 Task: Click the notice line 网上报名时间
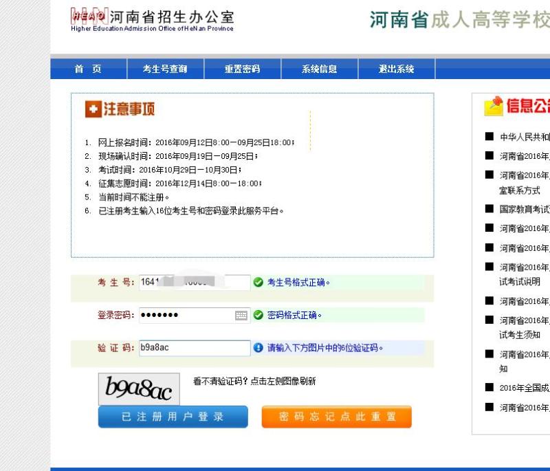point(196,143)
